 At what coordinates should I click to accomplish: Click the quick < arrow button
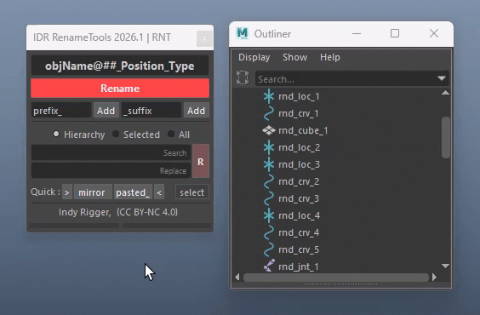[x=159, y=192]
